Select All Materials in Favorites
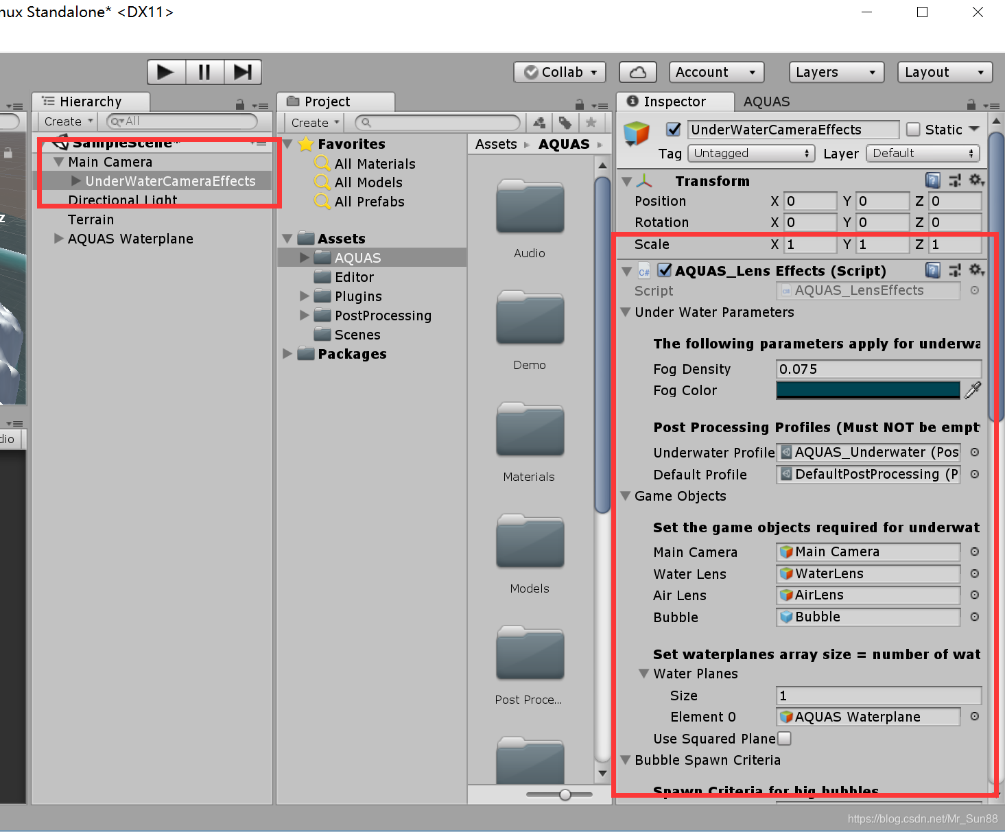The width and height of the screenshot is (1005, 832). (x=375, y=164)
